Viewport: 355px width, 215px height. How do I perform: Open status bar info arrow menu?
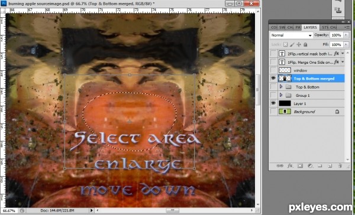(x=92, y=210)
